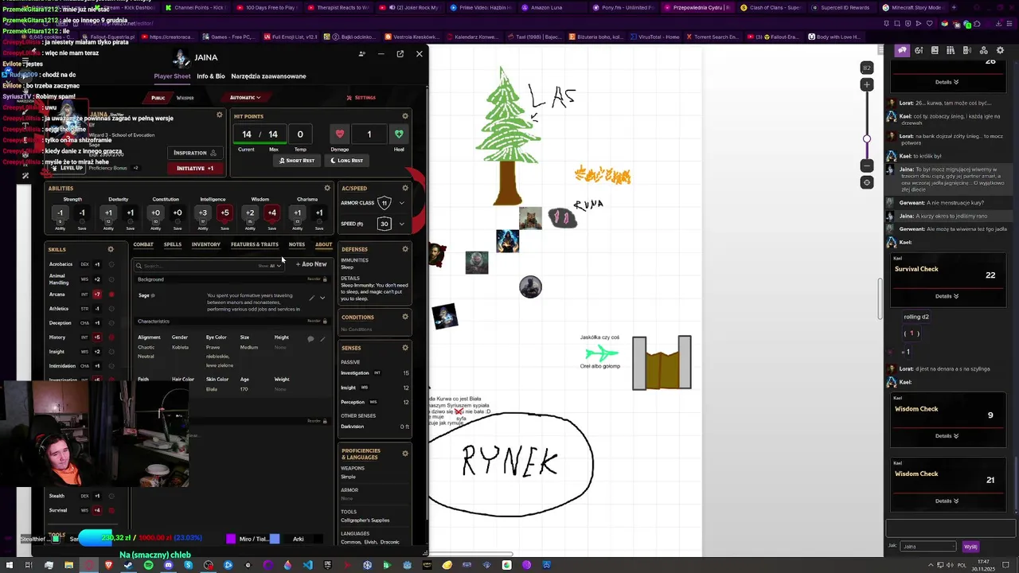Open Spotify from the Windows taskbar
This screenshot has width=1019, height=573.
click(x=148, y=565)
